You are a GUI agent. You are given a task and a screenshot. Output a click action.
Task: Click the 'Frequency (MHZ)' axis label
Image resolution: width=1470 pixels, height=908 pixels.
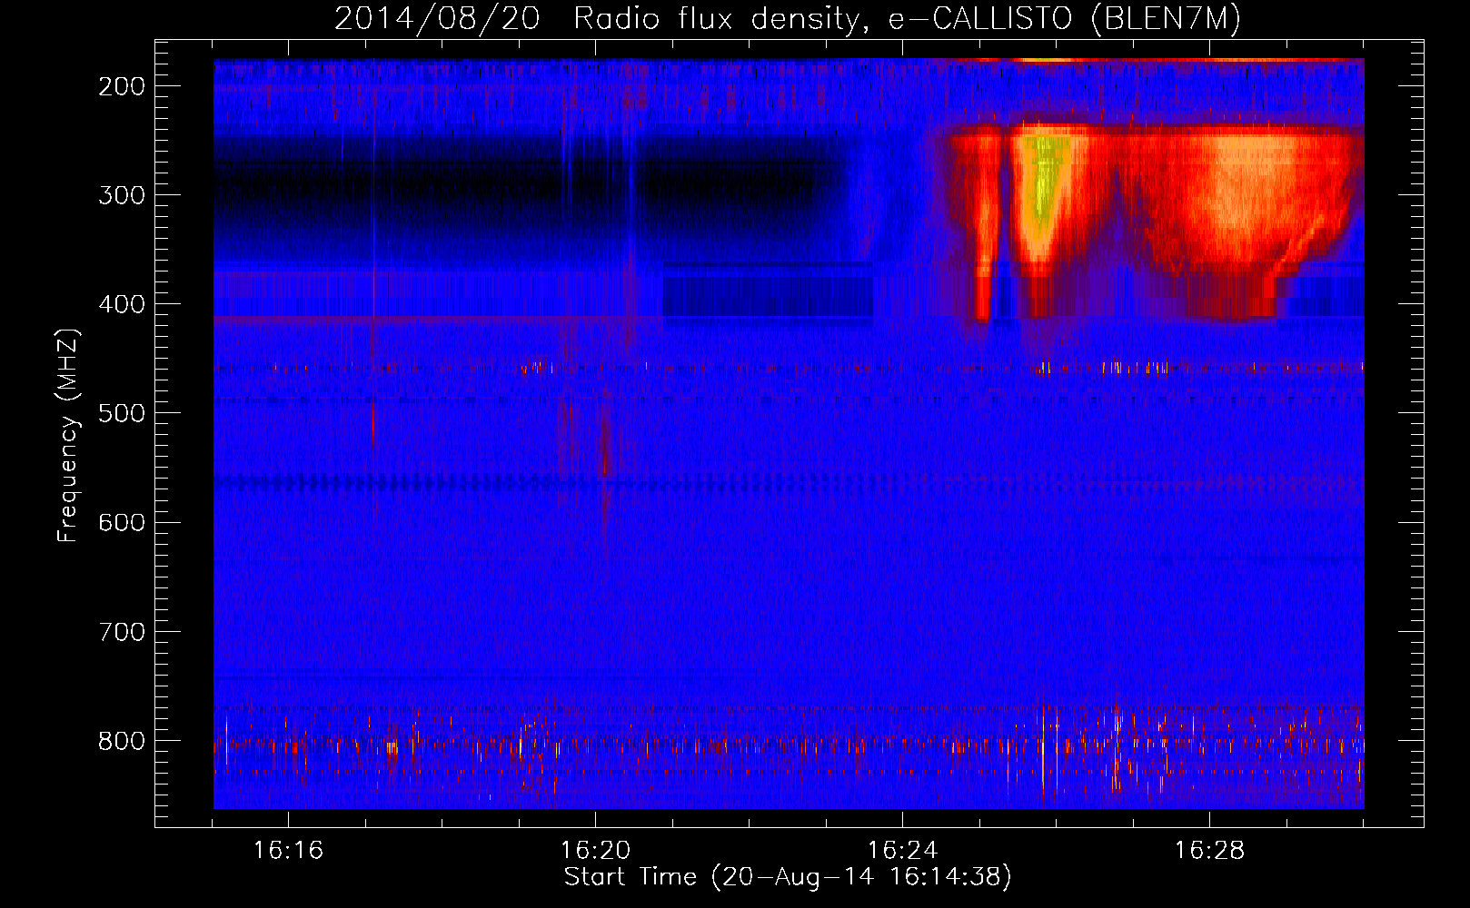[68, 435]
